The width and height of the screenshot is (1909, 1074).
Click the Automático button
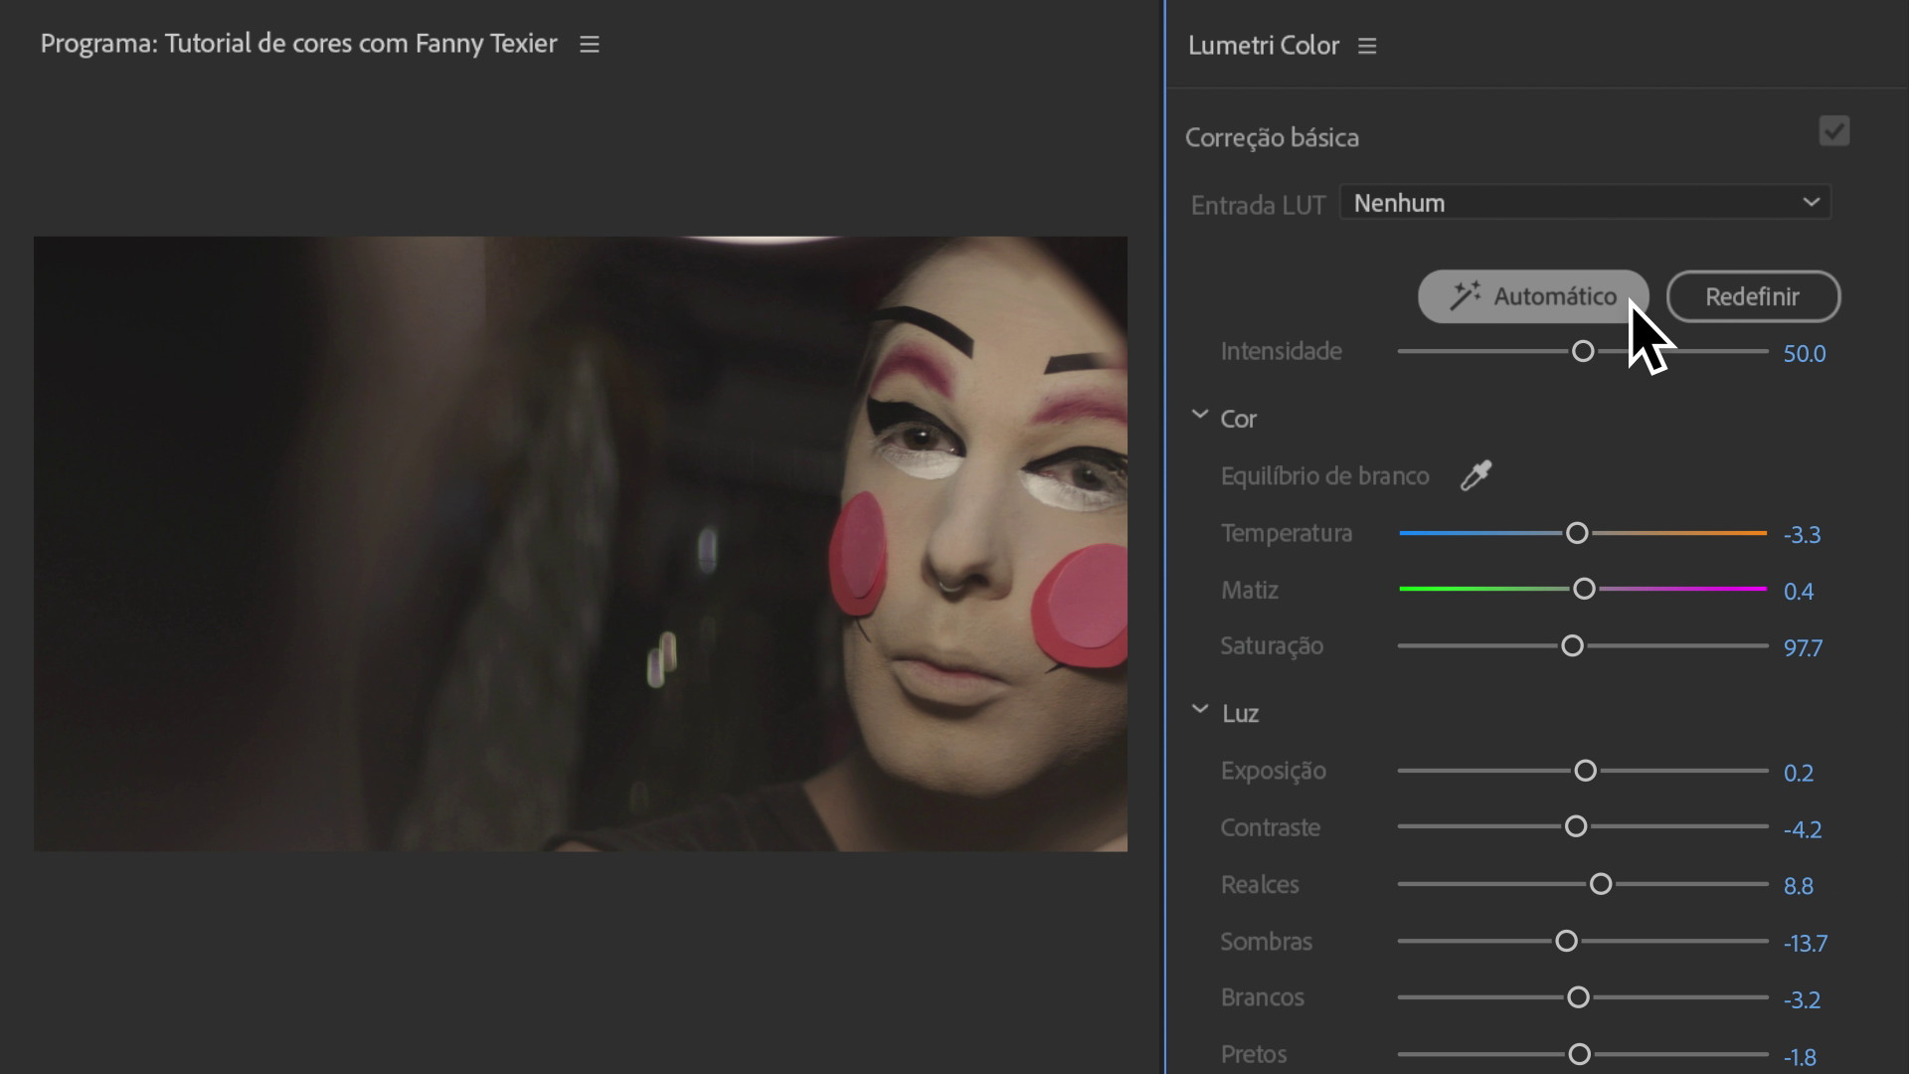(1532, 296)
